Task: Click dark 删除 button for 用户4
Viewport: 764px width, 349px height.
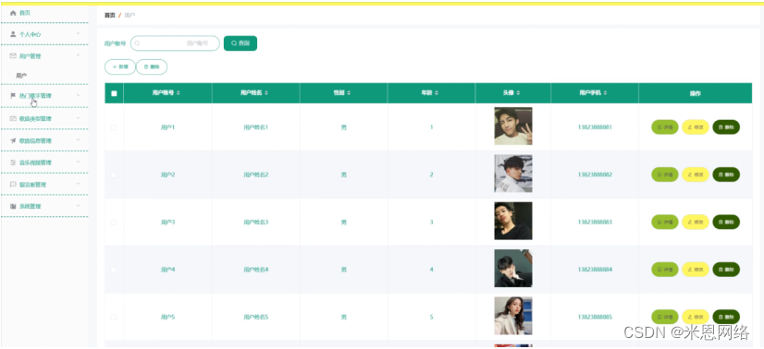Action: 726,270
